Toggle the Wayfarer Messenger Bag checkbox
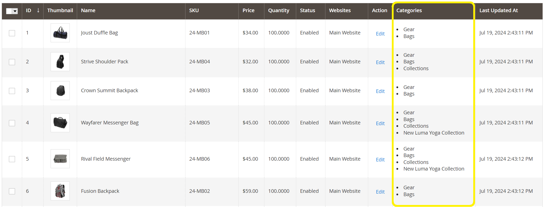 tap(12, 123)
